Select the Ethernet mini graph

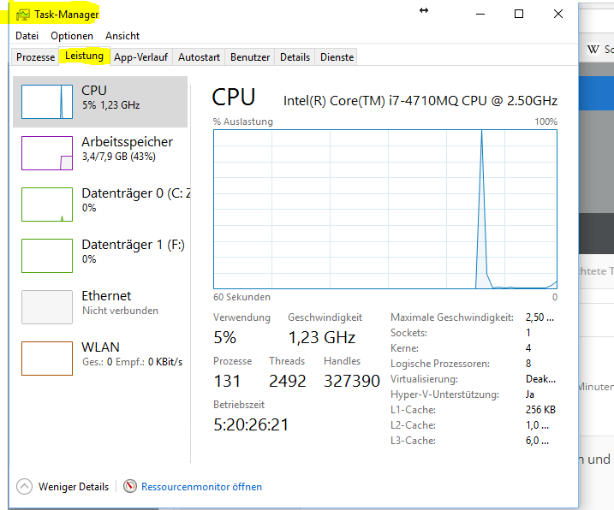pyautogui.click(x=47, y=307)
